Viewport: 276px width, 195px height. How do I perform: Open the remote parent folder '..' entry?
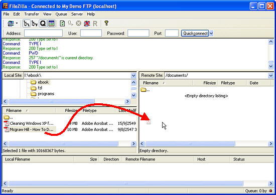click(x=145, y=90)
